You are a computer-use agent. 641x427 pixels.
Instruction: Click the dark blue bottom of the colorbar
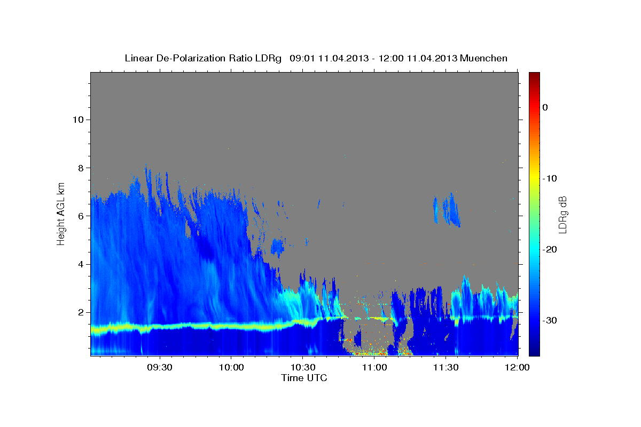click(534, 350)
